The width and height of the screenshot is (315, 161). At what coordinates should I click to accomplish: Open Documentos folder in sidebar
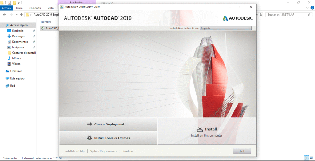pos(20,42)
